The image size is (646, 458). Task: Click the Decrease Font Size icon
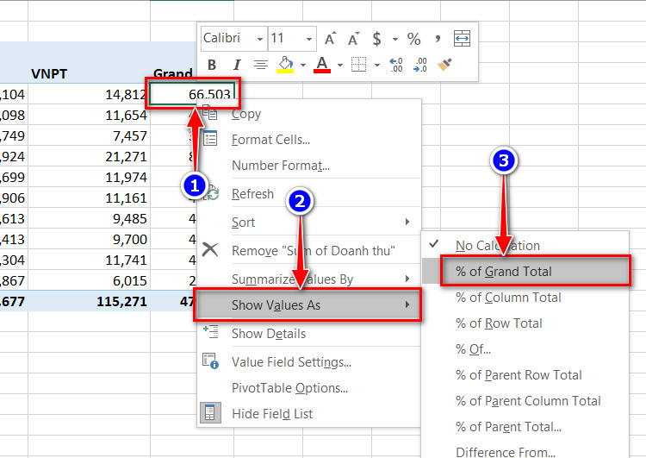[x=353, y=39]
